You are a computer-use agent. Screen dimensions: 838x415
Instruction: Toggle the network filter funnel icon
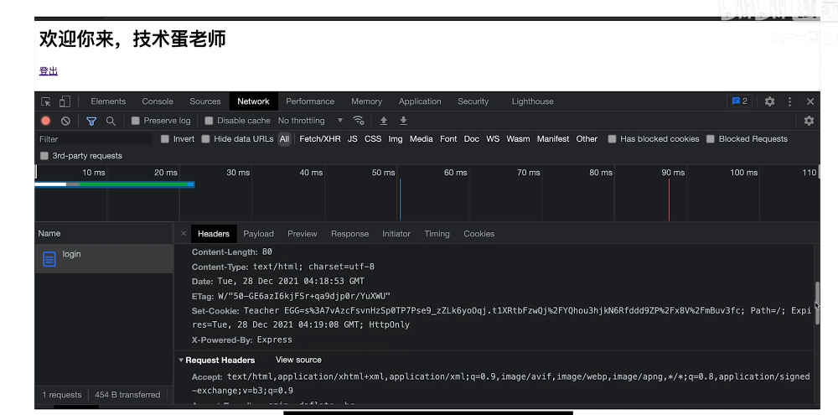pos(91,121)
